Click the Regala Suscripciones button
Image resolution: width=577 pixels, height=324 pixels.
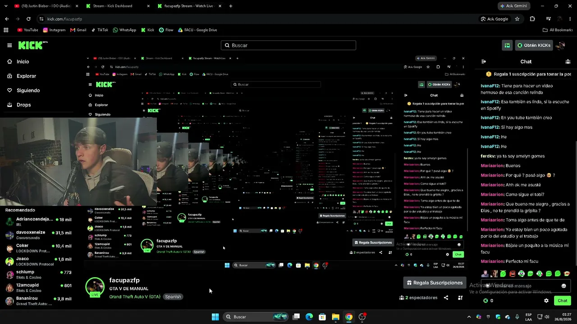tap(435, 283)
